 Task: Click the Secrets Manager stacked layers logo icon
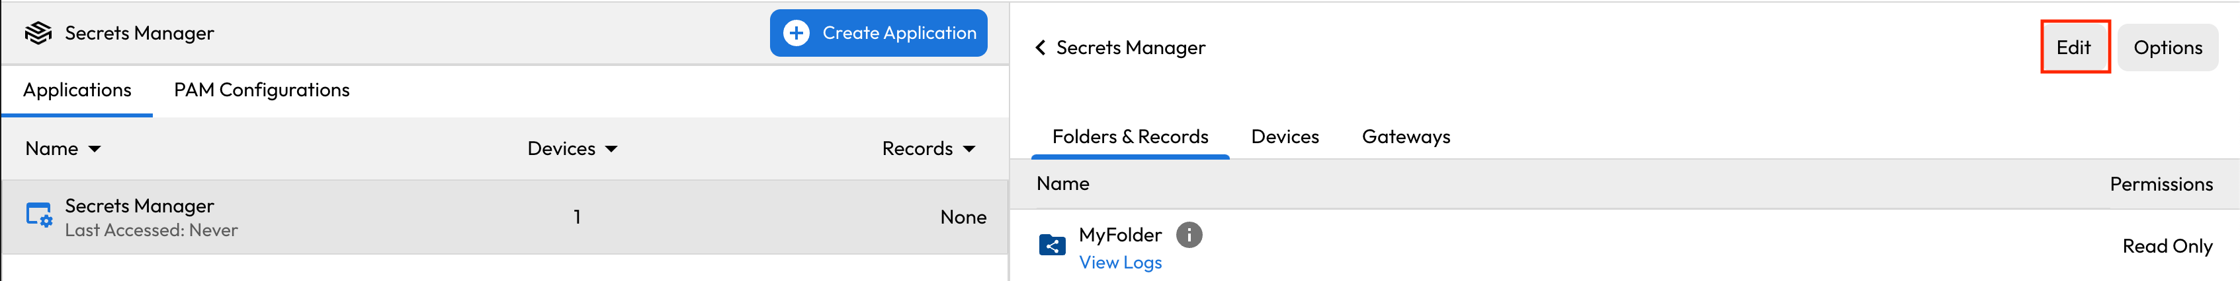click(x=38, y=33)
